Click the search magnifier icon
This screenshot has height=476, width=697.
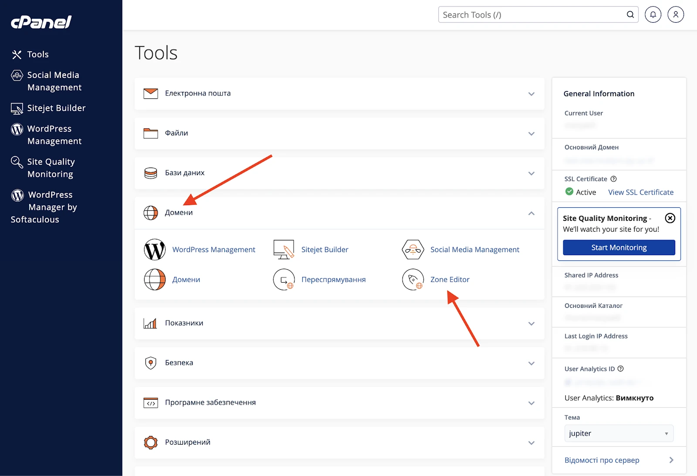point(630,15)
